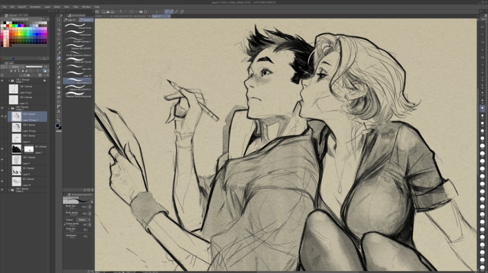Select the Zoom magnifier tool

tap(58, 20)
